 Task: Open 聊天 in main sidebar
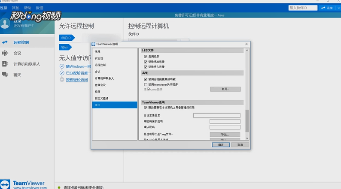[x=27, y=75]
